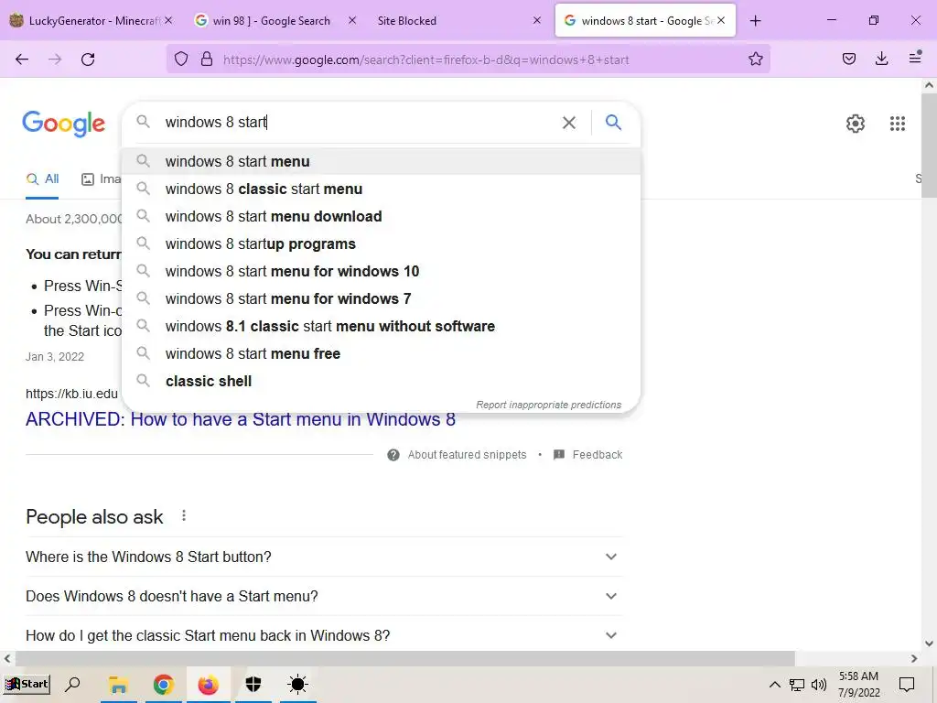Open Google quick settings gear
The image size is (937, 703).
click(x=856, y=124)
